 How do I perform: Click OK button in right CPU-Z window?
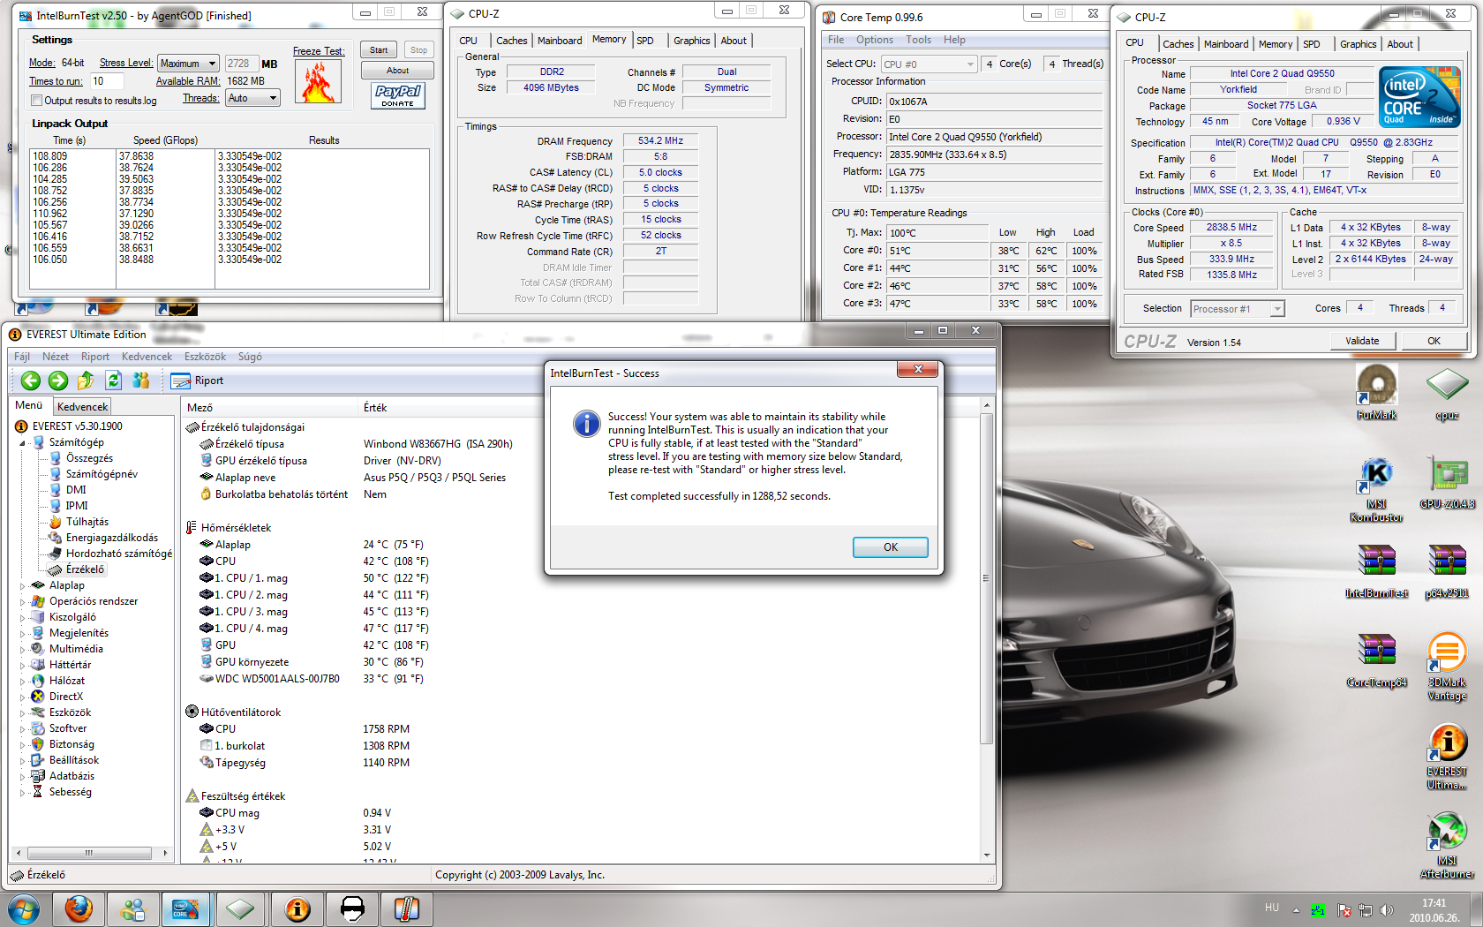[x=1434, y=341]
